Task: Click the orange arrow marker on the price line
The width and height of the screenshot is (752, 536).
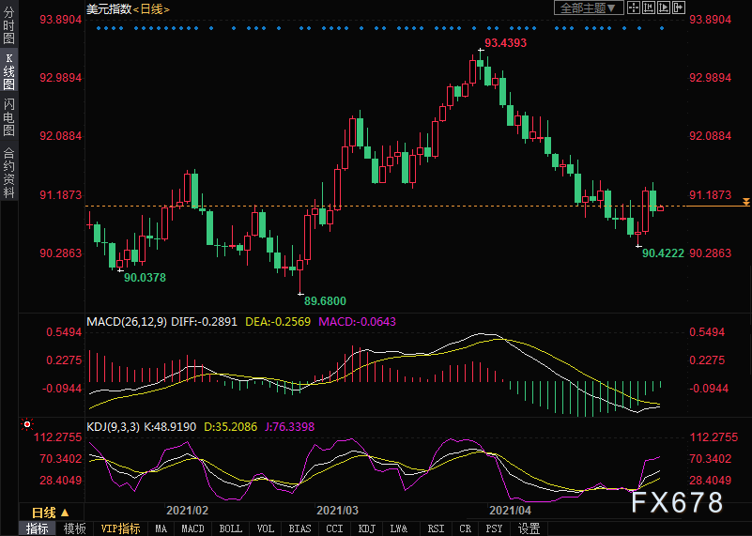Action: (745, 202)
